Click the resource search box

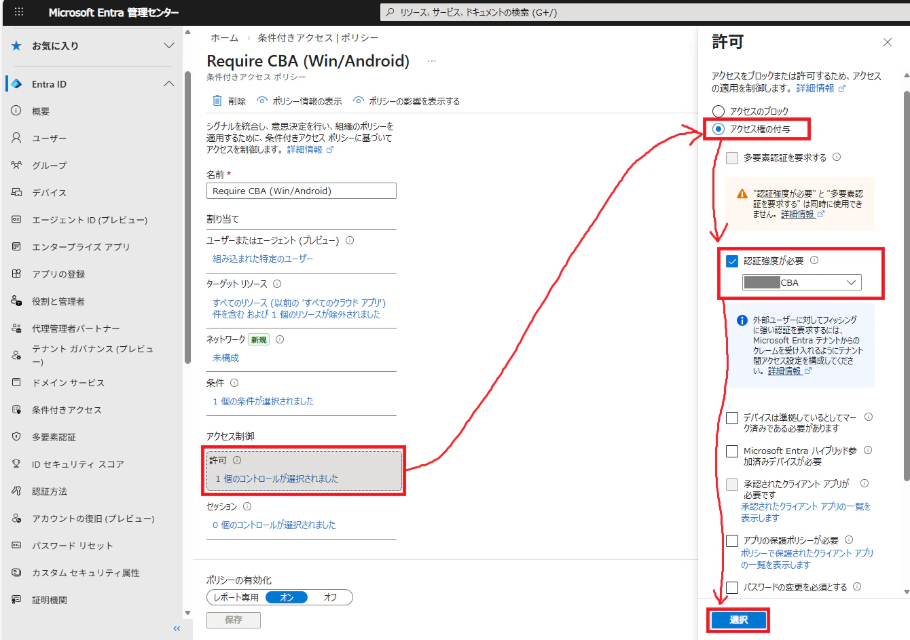click(x=645, y=12)
